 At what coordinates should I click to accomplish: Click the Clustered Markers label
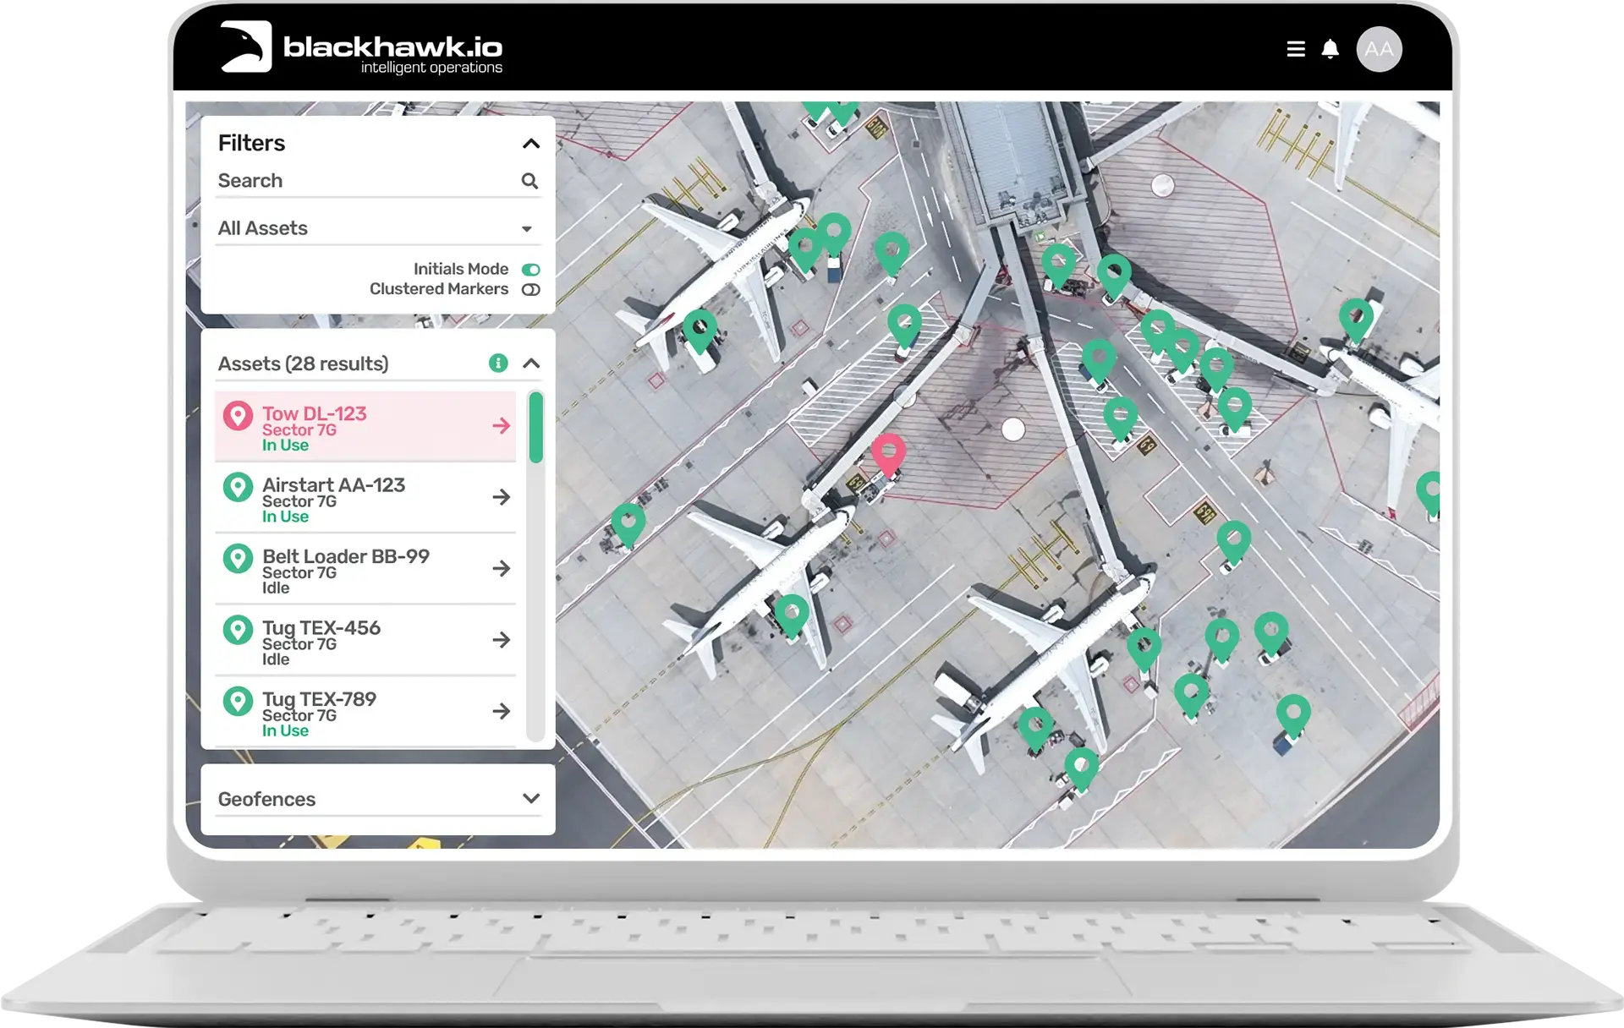pyautogui.click(x=439, y=289)
